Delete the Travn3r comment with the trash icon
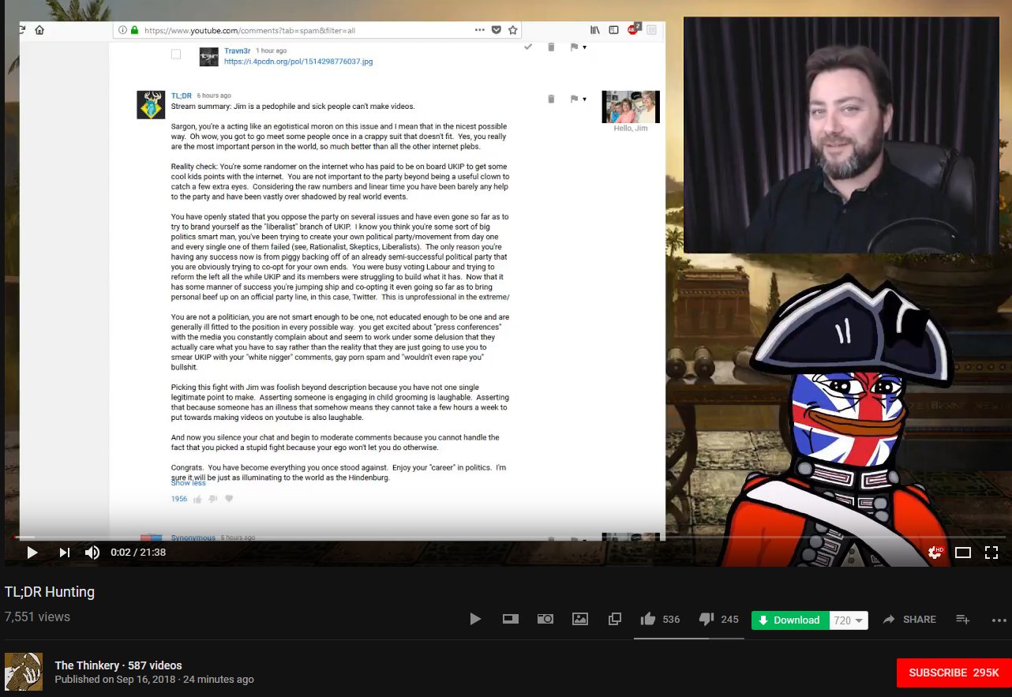Image resolution: width=1012 pixels, height=697 pixels. 551,47
